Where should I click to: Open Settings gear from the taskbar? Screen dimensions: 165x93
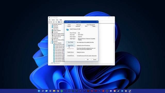point(50,91)
